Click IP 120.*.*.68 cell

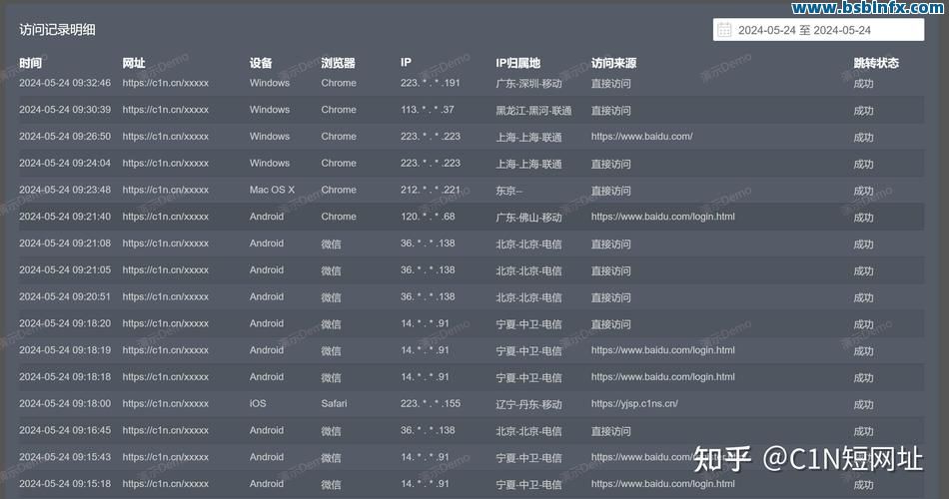(428, 217)
